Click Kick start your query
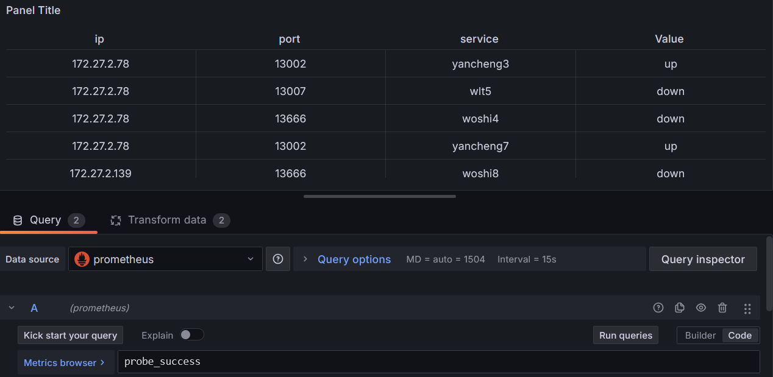 [x=70, y=335]
